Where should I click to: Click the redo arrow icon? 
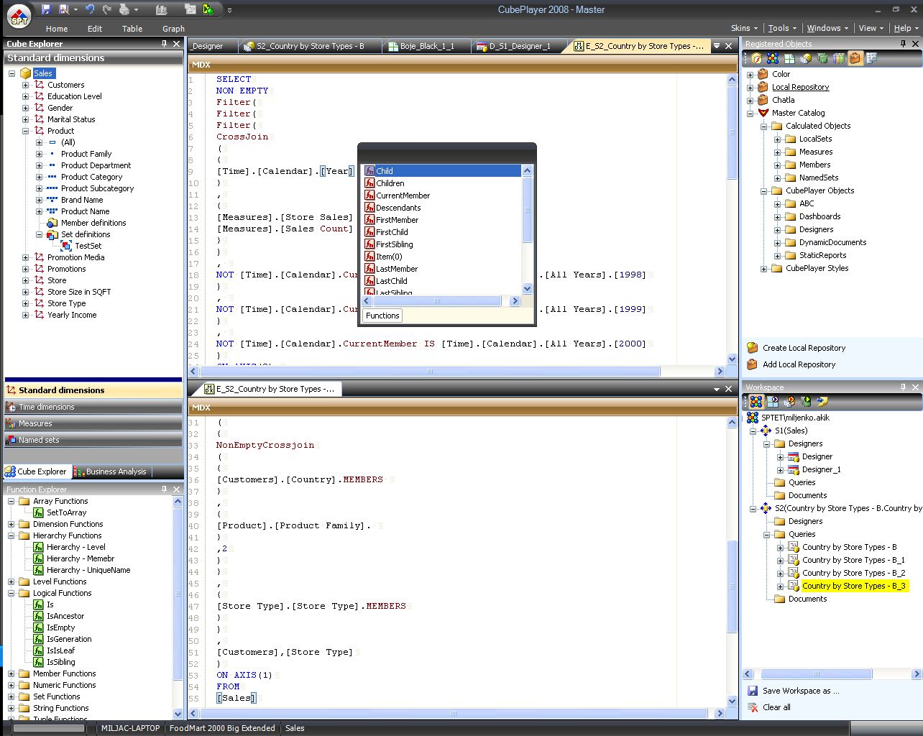(107, 9)
